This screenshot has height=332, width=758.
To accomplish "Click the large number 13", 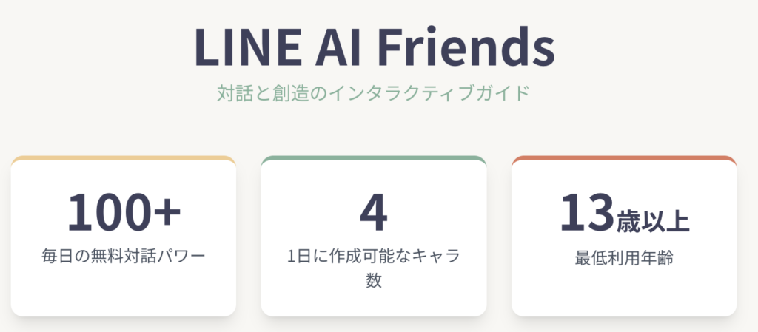I will point(587,212).
